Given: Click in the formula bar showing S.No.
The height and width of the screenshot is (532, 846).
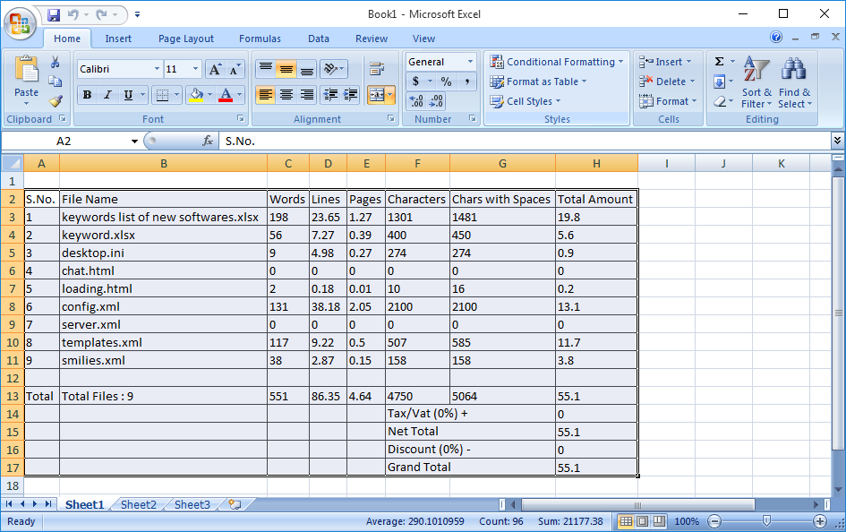Looking at the screenshot, I should tap(525, 141).
